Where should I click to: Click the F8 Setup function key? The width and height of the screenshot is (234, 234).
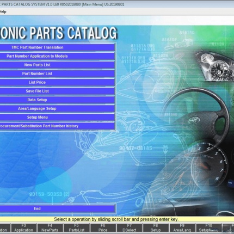[156, 228]
